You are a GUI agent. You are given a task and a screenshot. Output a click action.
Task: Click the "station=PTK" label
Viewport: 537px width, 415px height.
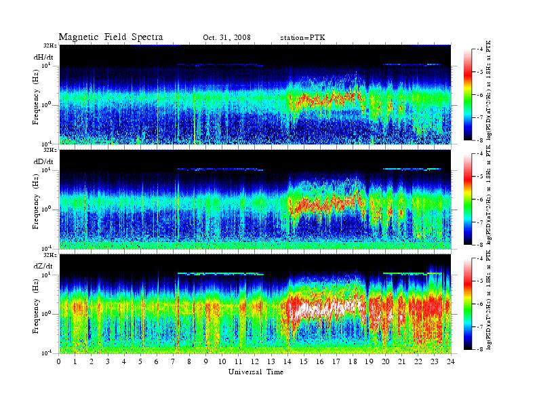[303, 38]
